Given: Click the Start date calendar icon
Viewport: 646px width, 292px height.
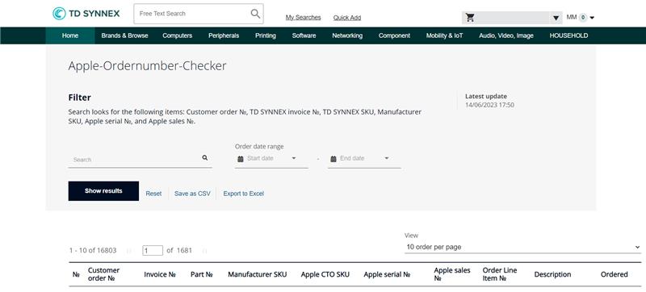Looking at the screenshot, I should click(241, 159).
